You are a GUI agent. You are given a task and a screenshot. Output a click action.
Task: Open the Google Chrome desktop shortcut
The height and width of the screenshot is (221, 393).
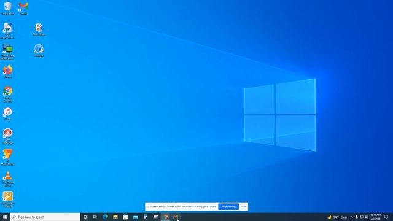coord(8,94)
